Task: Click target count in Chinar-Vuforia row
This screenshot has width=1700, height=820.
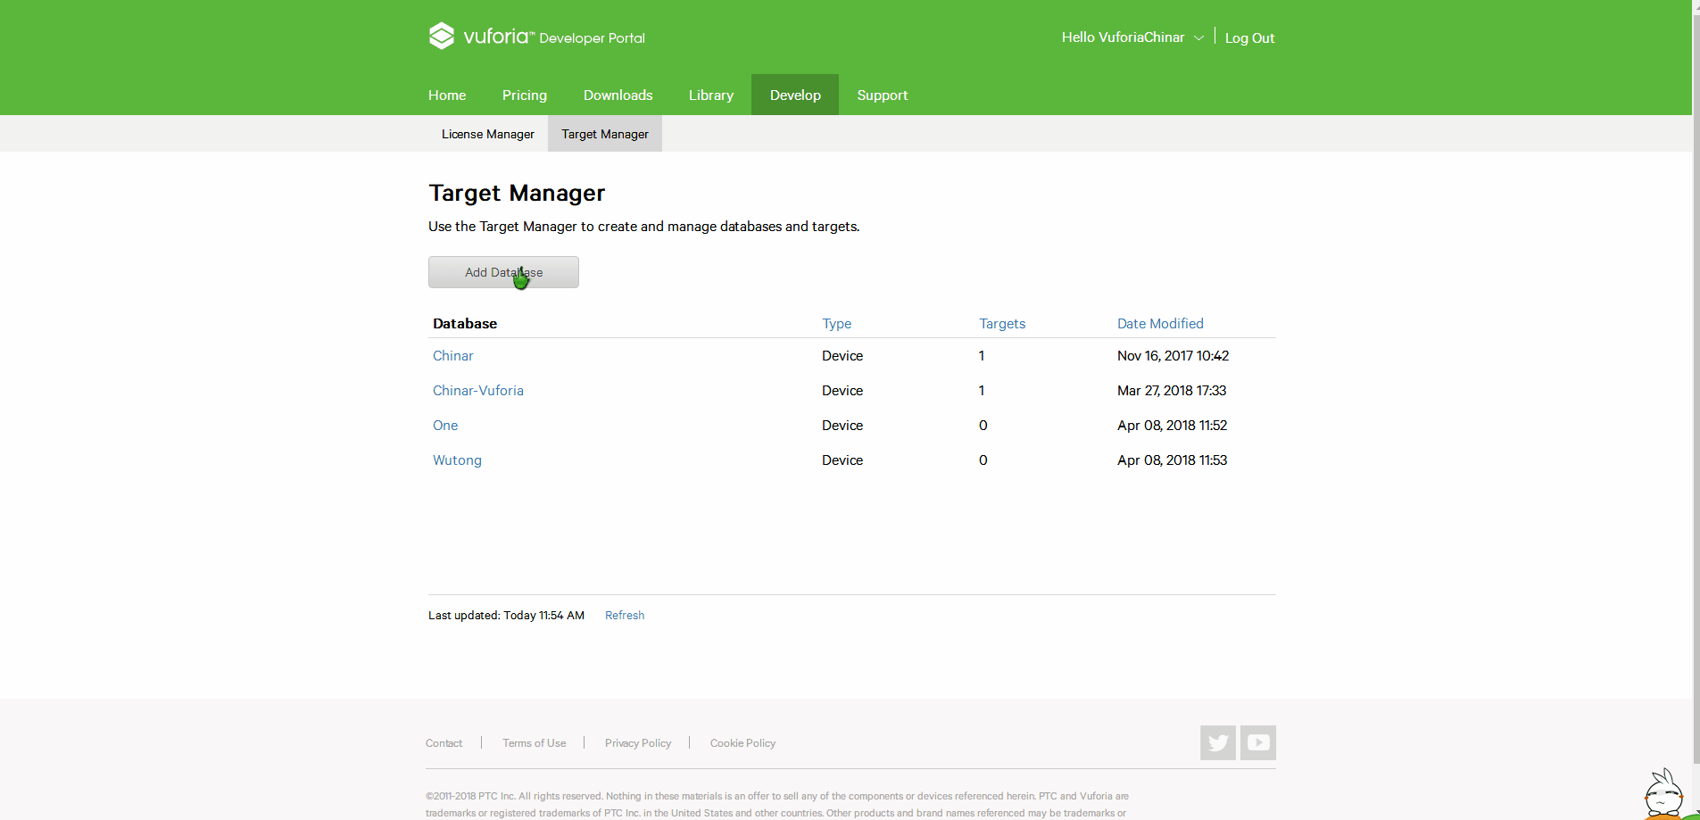Action: coord(982,390)
